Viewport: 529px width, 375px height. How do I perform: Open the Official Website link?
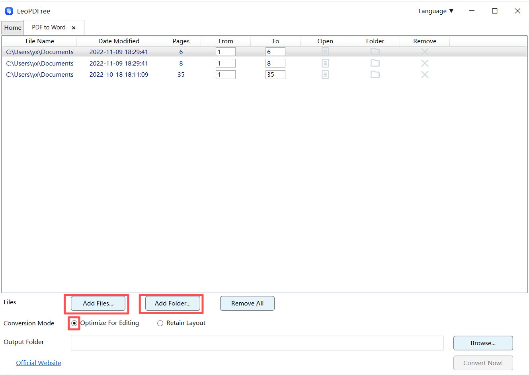[39, 363]
